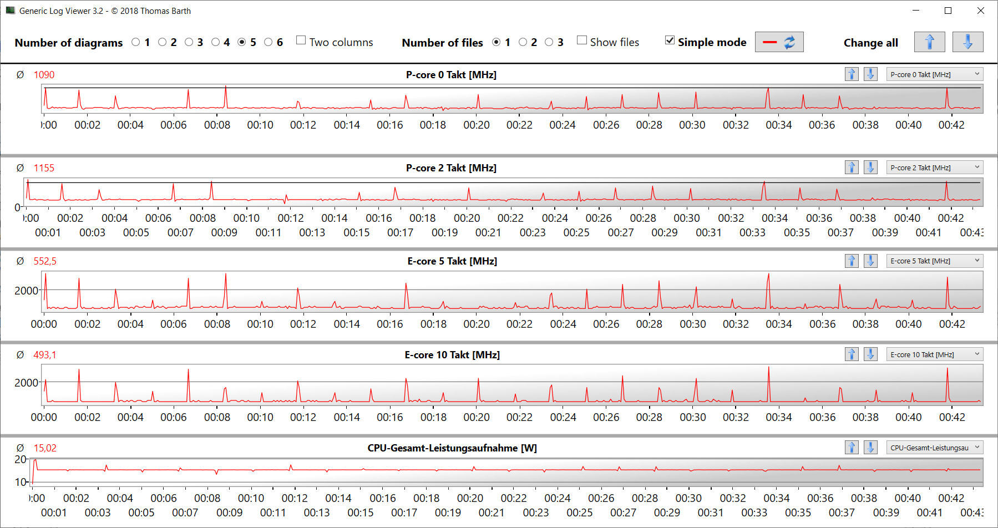Move the E-core 5 Takt diagram down
This screenshot has width=998, height=528.
(870, 261)
